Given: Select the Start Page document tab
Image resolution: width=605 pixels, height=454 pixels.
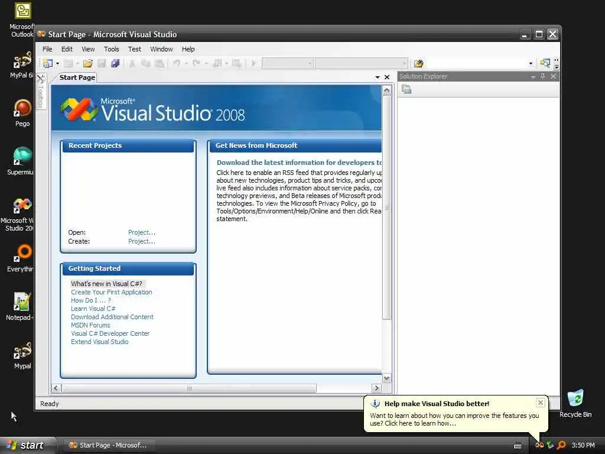Looking at the screenshot, I should pos(77,77).
